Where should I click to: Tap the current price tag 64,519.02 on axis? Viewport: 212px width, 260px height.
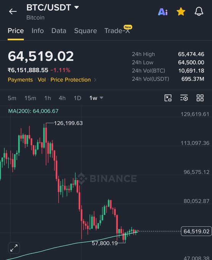(x=196, y=231)
